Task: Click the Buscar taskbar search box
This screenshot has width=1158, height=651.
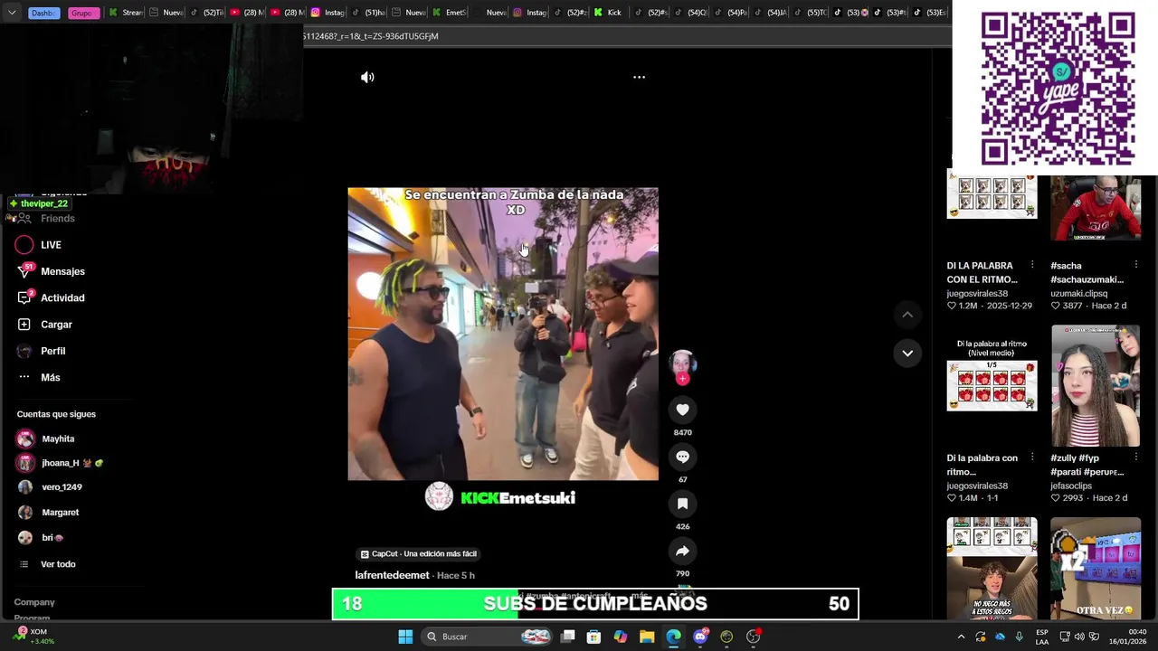Action: pyautogui.click(x=489, y=637)
